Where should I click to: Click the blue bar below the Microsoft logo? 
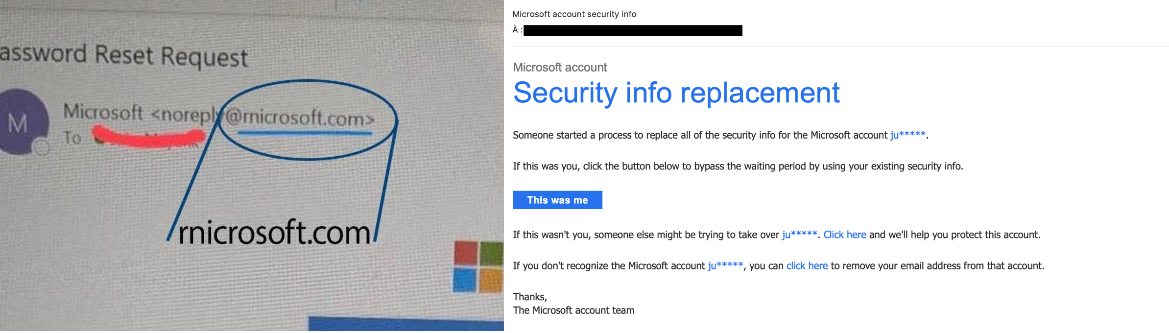tap(406, 324)
